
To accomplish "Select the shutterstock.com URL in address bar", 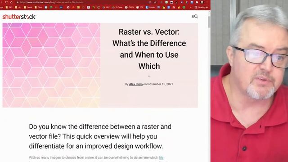I will click(52, 2).
